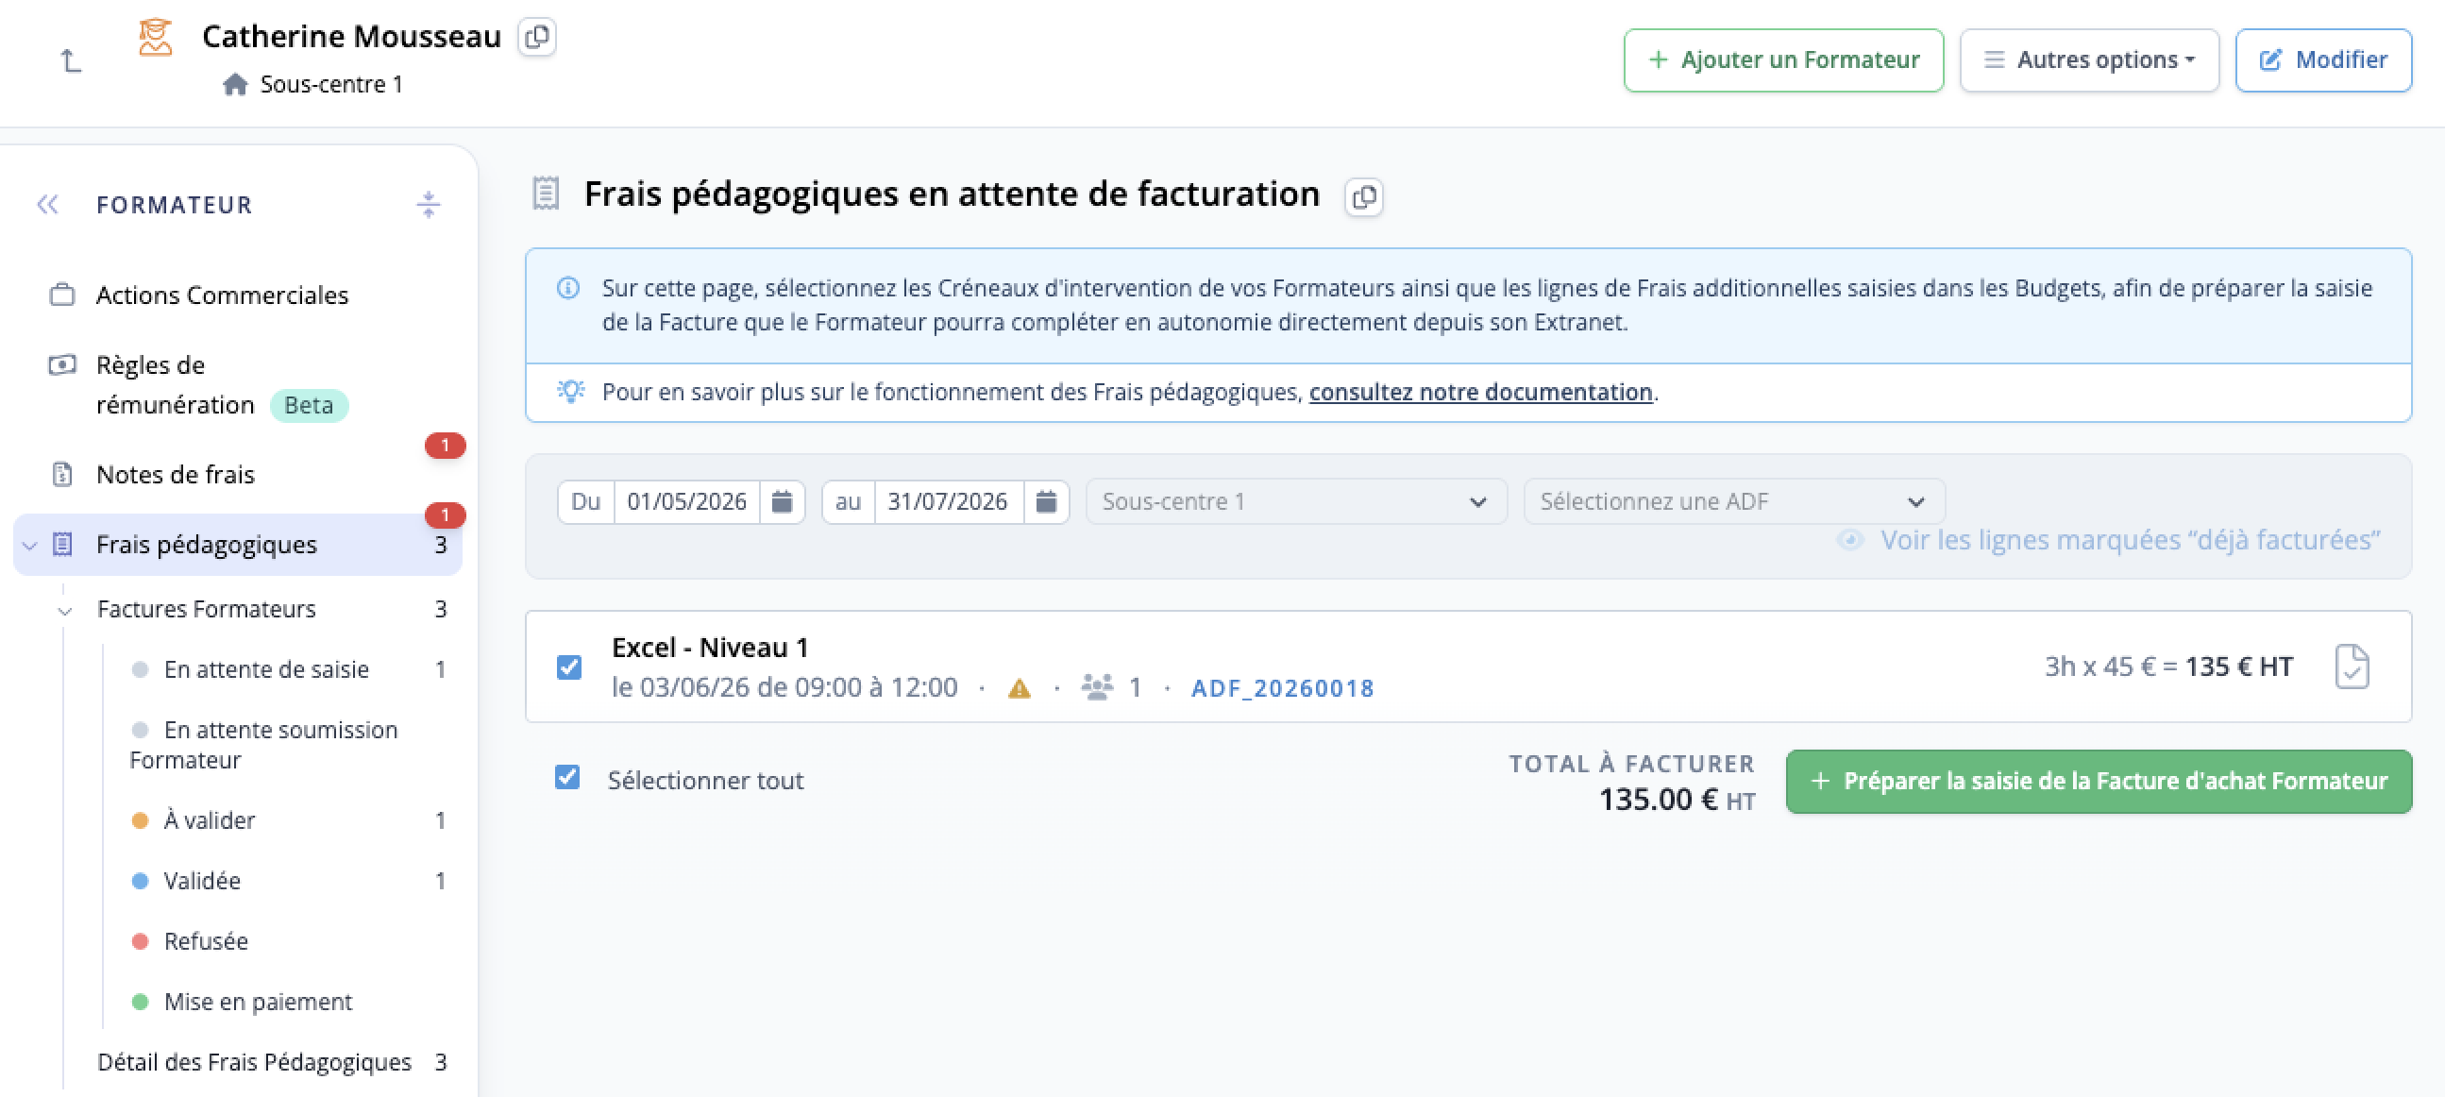Click the page title ledger icon

[x=546, y=194]
